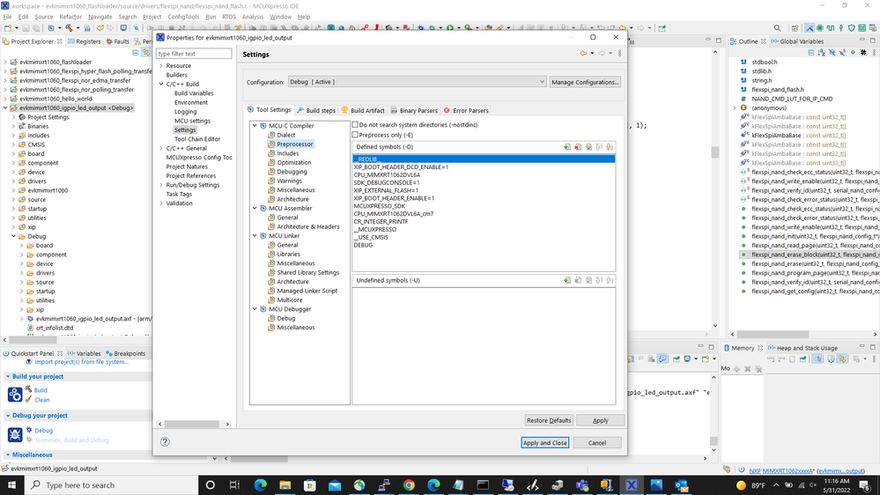Open the Configuration dropdown
Viewport: 880px width, 495px height.
pos(417,82)
